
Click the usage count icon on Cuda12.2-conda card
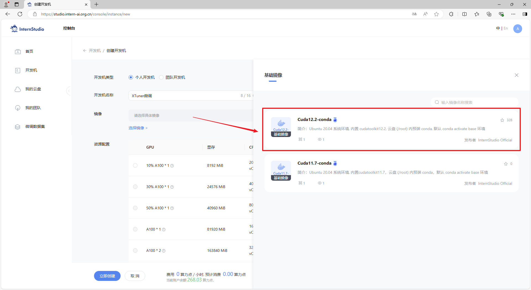tap(300, 139)
